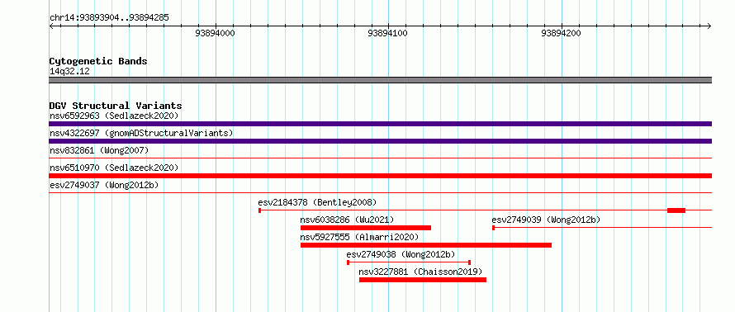Click the right arrowhead on the ruler
Viewport: 735px width, 312px height.
click(709, 26)
